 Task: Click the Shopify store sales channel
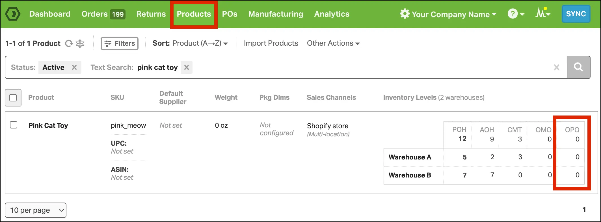tap(328, 126)
